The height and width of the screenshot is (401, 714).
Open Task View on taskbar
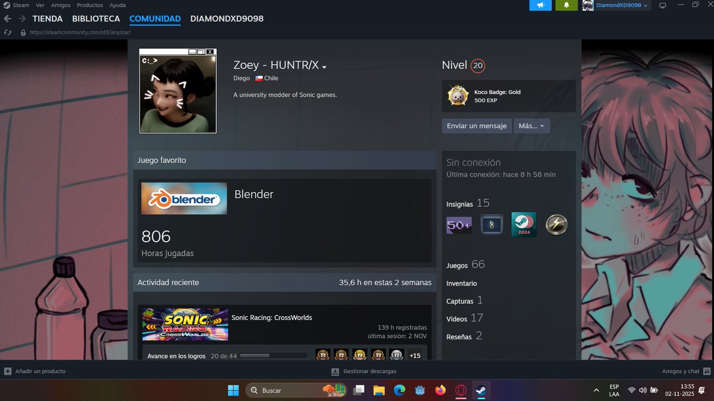click(x=359, y=390)
